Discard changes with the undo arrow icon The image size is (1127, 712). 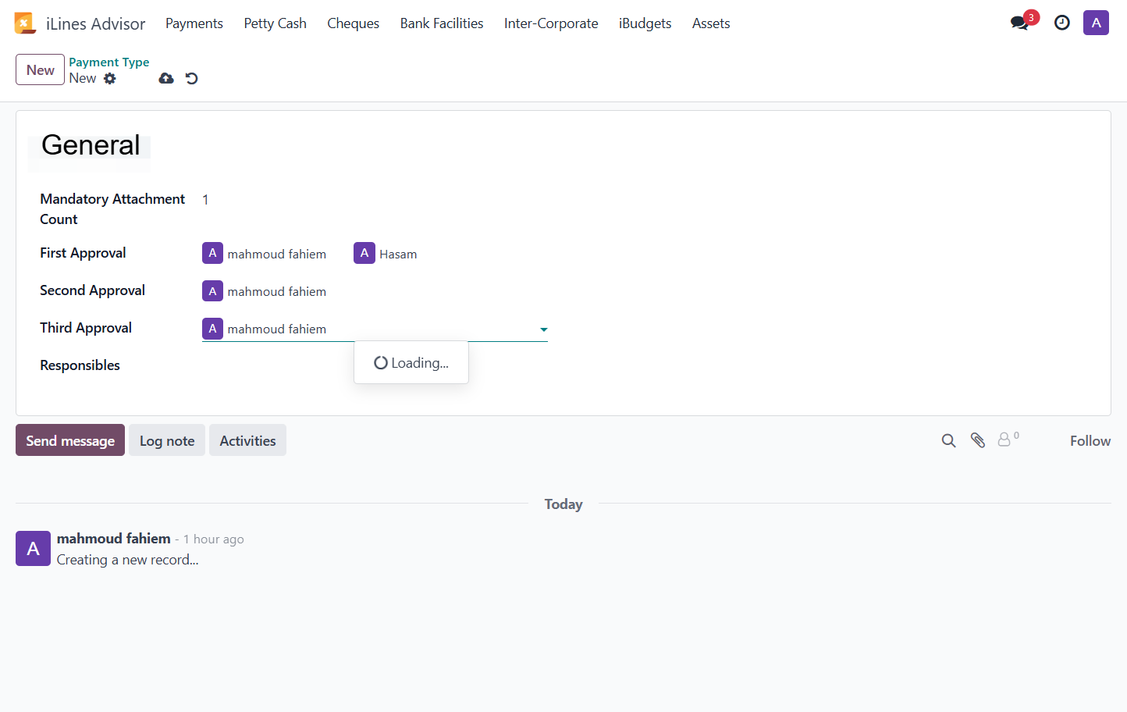point(191,78)
